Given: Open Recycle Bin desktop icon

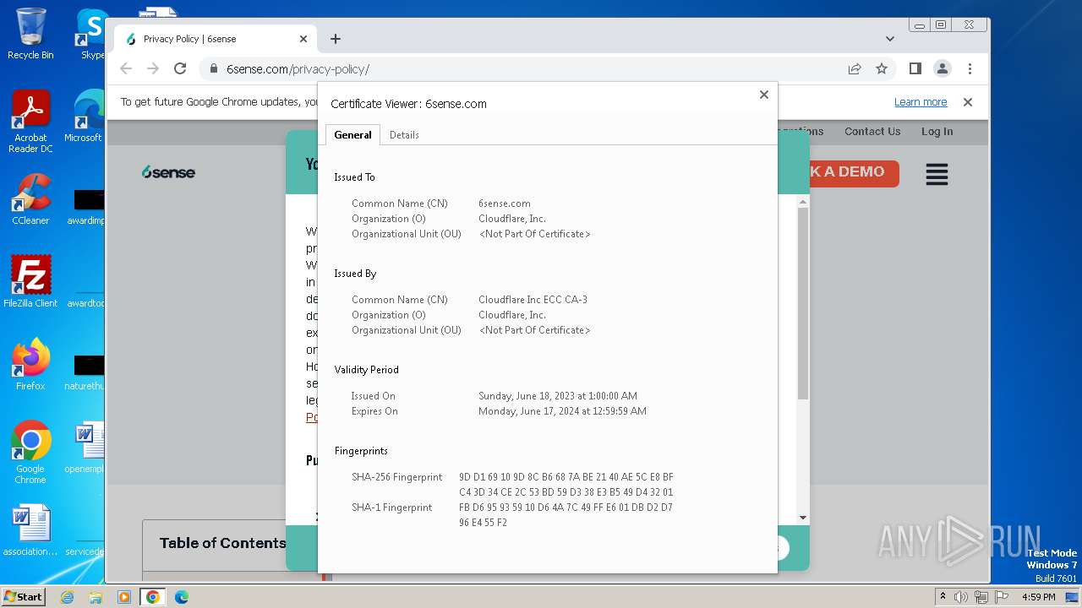Looking at the screenshot, I should click(30, 34).
